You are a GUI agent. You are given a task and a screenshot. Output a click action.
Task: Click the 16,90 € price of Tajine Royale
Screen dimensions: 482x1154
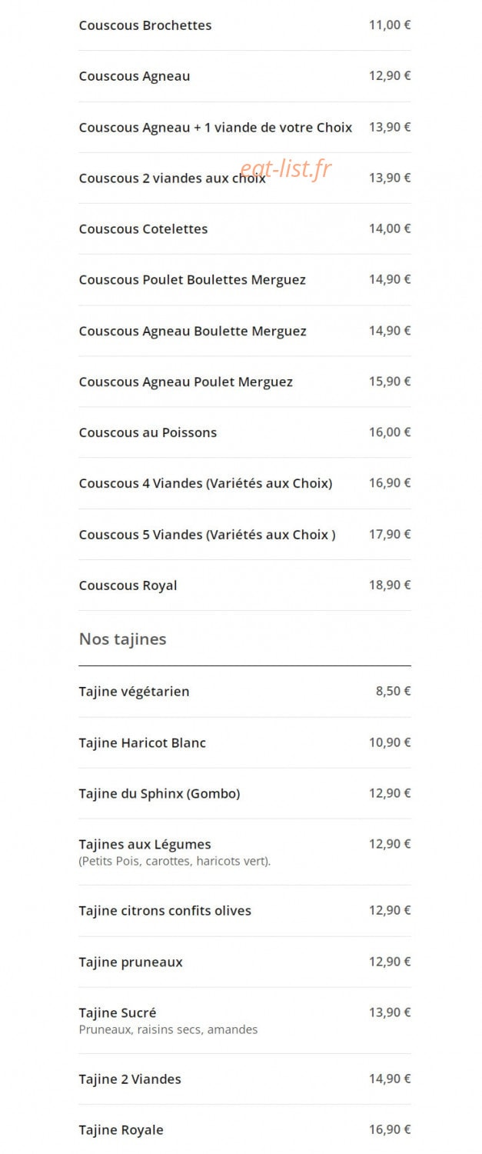tap(390, 1129)
